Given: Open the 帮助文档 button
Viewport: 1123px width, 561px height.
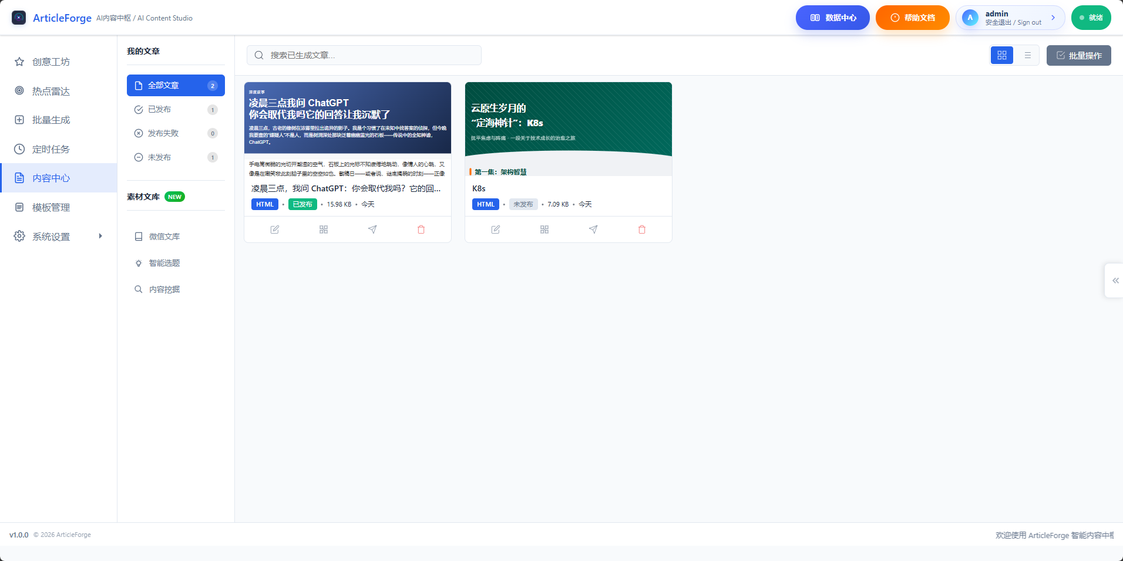Looking at the screenshot, I should [x=912, y=18].
